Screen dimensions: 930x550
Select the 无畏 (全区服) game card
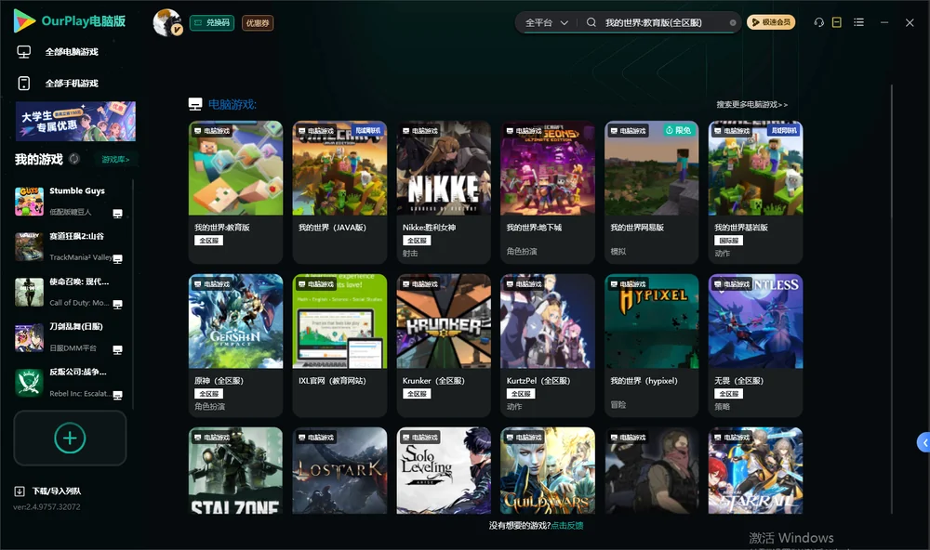(x=755, y=346)
